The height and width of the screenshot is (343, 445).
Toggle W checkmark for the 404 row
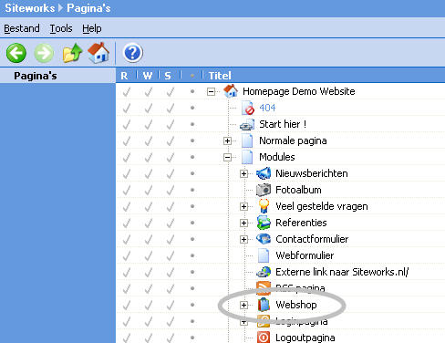148,108
